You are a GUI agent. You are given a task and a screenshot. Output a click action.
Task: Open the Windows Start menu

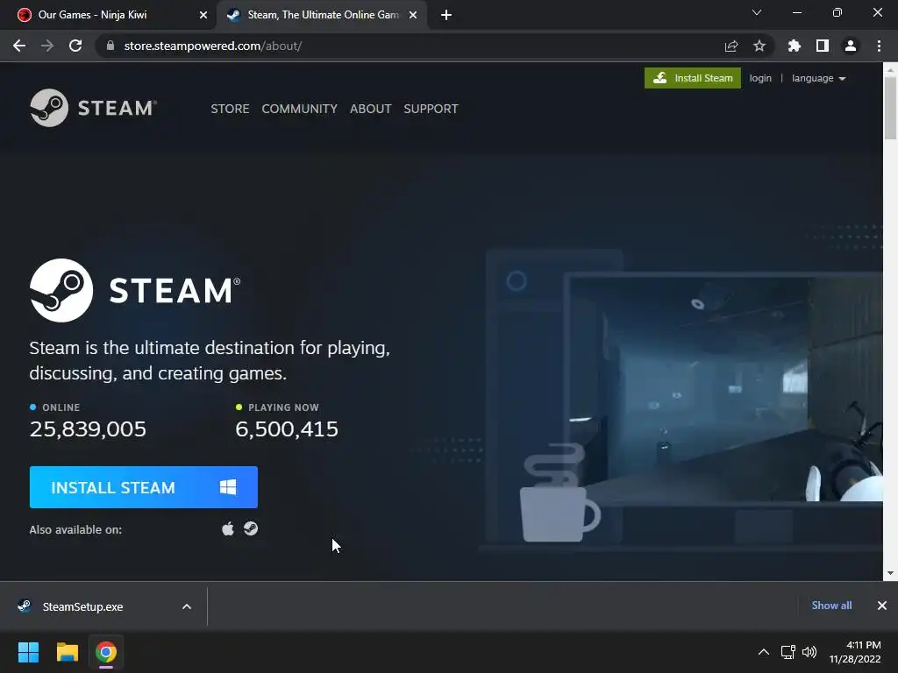click(28, 652)
